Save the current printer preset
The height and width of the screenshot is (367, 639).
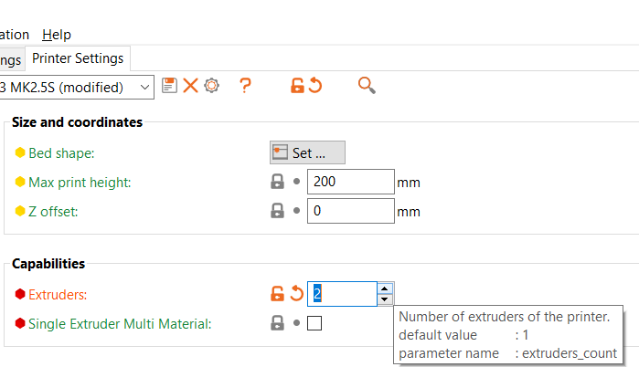[x=169, y=86]
